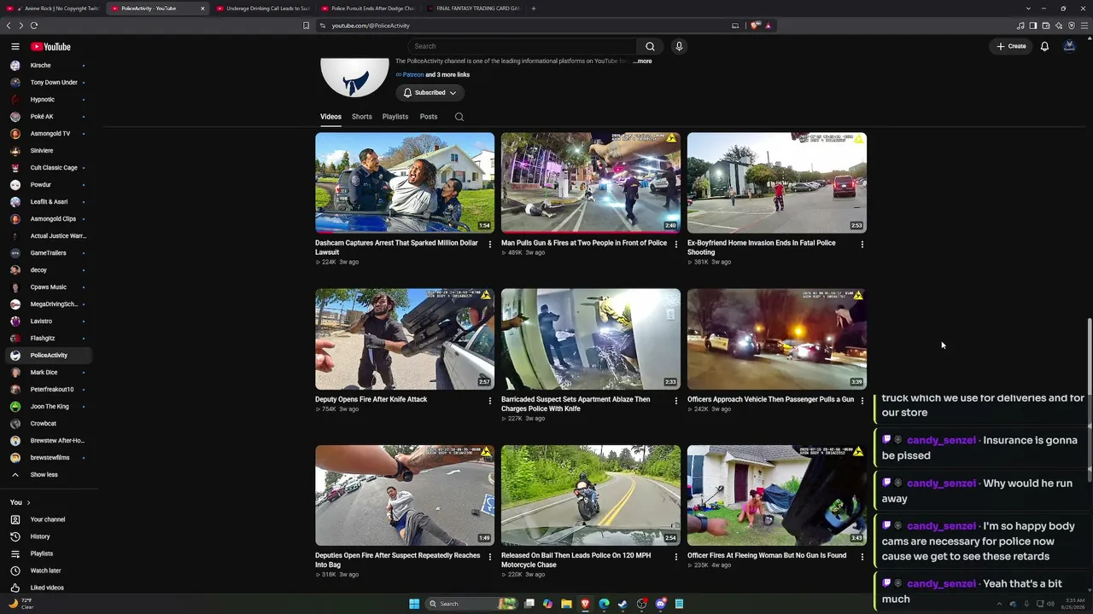Open Watch later in the sidebar
Image resolution: width=1093 pixels, height=614 pixels.
[x=45, y=571]
